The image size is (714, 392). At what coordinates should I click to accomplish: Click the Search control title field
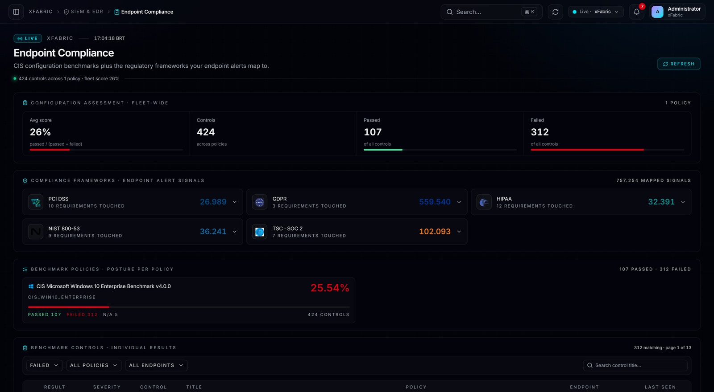[x=635, y=366]
